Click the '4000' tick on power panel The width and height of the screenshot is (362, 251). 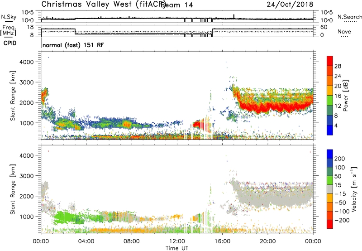26,62
